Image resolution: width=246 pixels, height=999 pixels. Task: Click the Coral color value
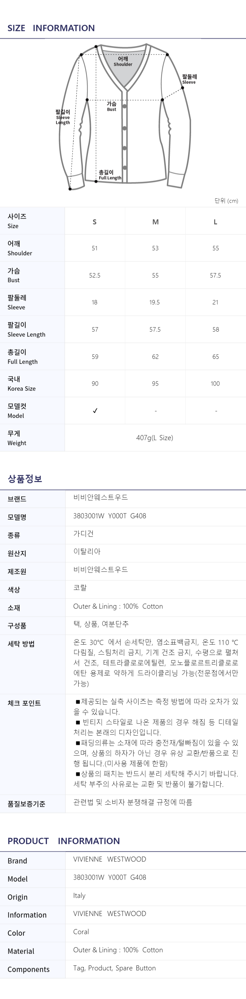[x=81, y=931]
